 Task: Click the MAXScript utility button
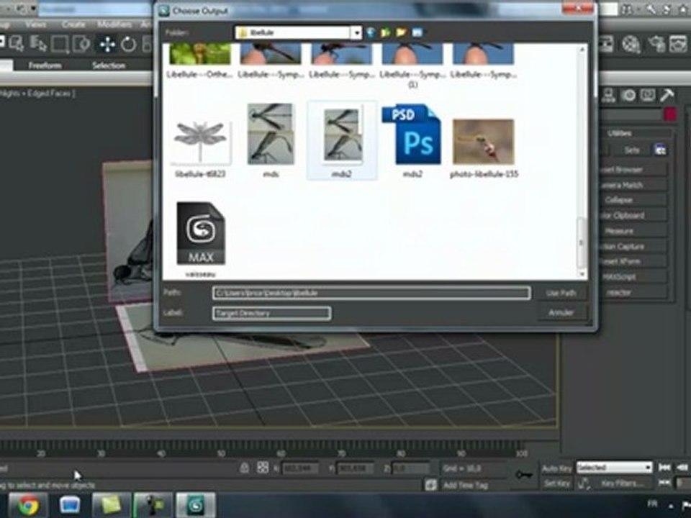(x=634, y=276)
